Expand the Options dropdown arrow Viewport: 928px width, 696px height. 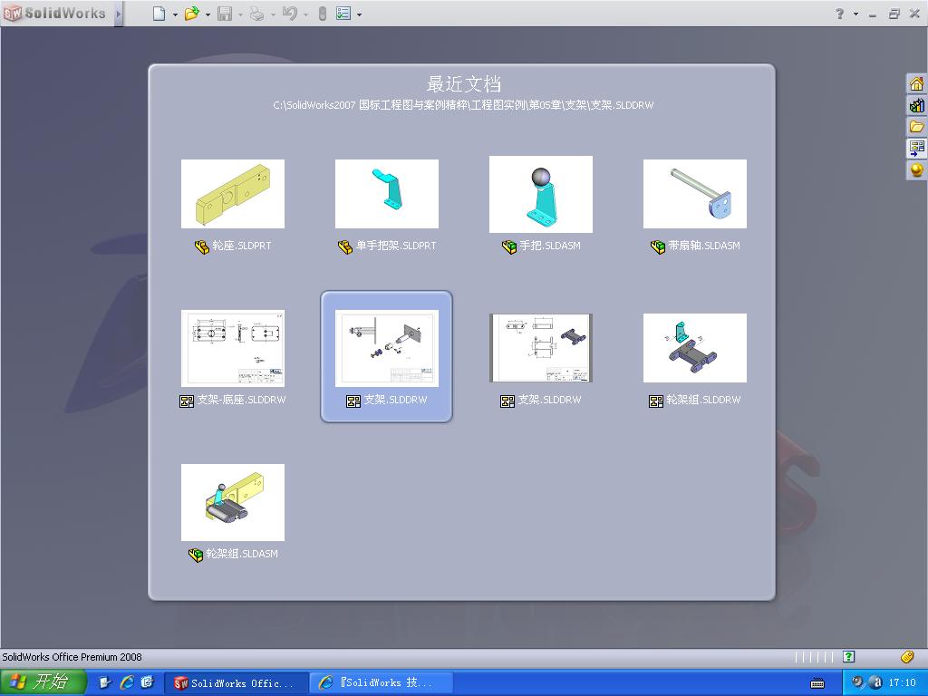359,14
